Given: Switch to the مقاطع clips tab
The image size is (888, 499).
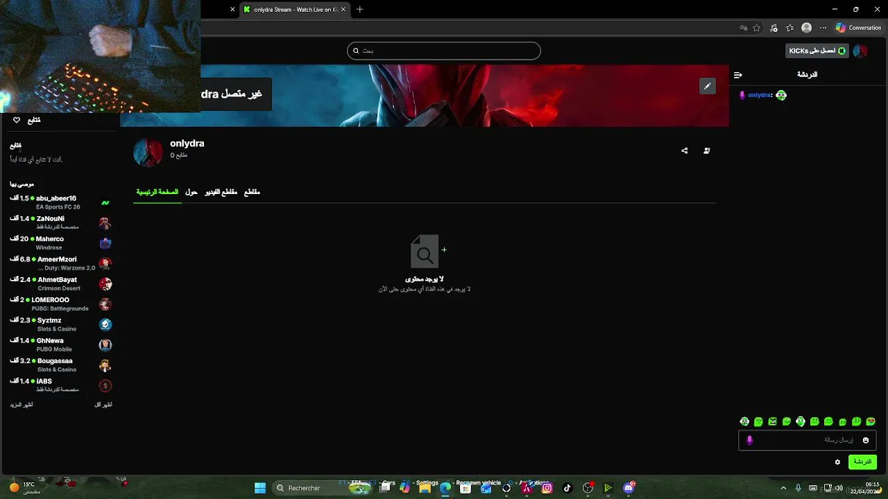Looking at the screenshot, I should pos(252,192).
